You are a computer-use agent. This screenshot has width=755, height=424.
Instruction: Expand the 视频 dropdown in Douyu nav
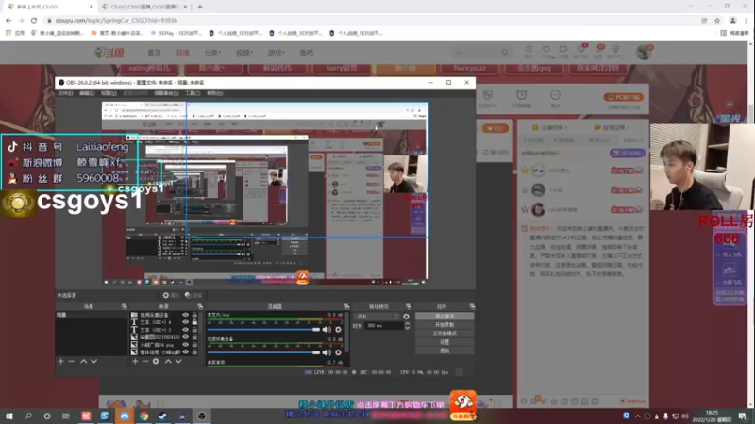coord(244,53)
